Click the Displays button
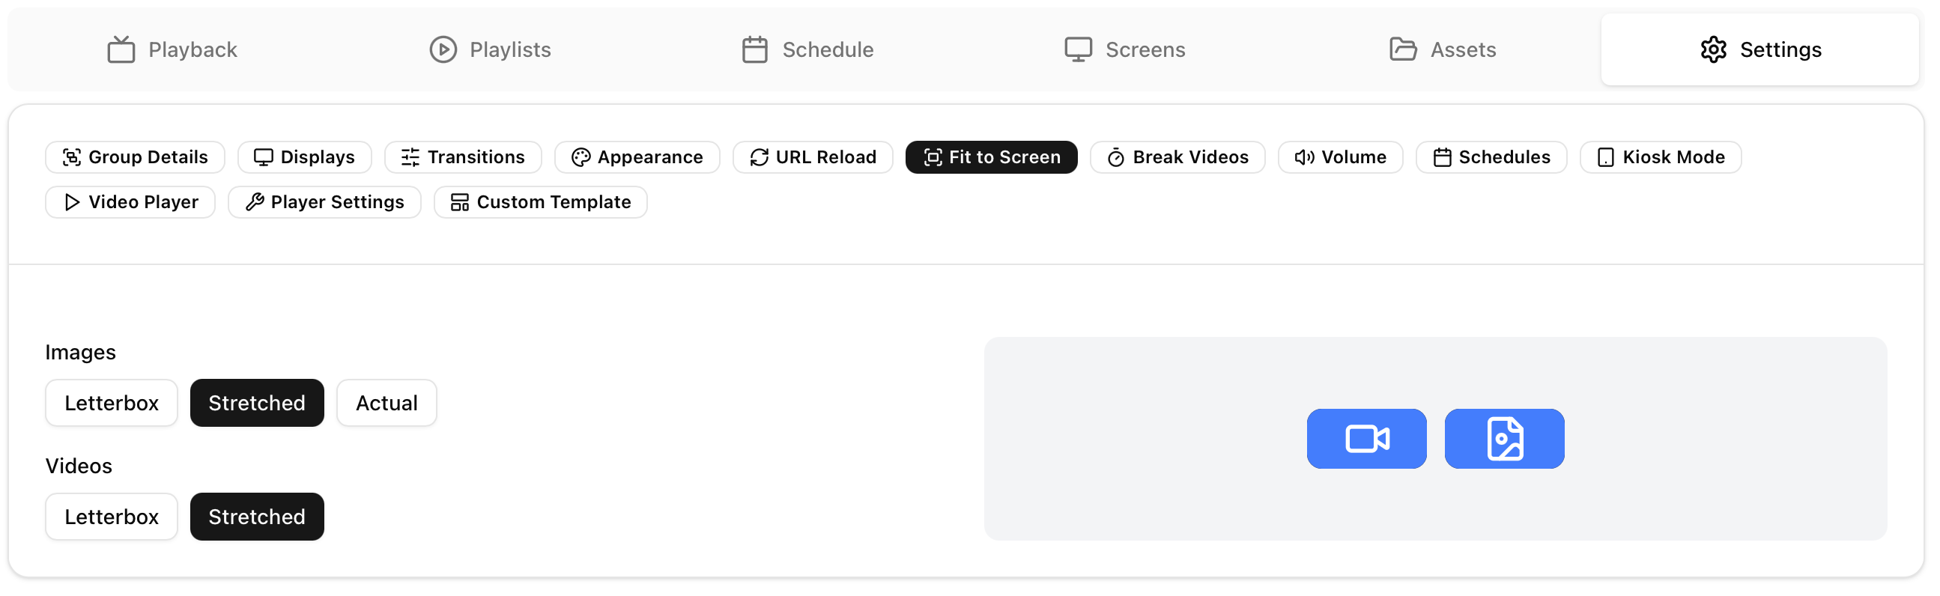Viewport: 1940px width, 596px height. pos(304,157)
